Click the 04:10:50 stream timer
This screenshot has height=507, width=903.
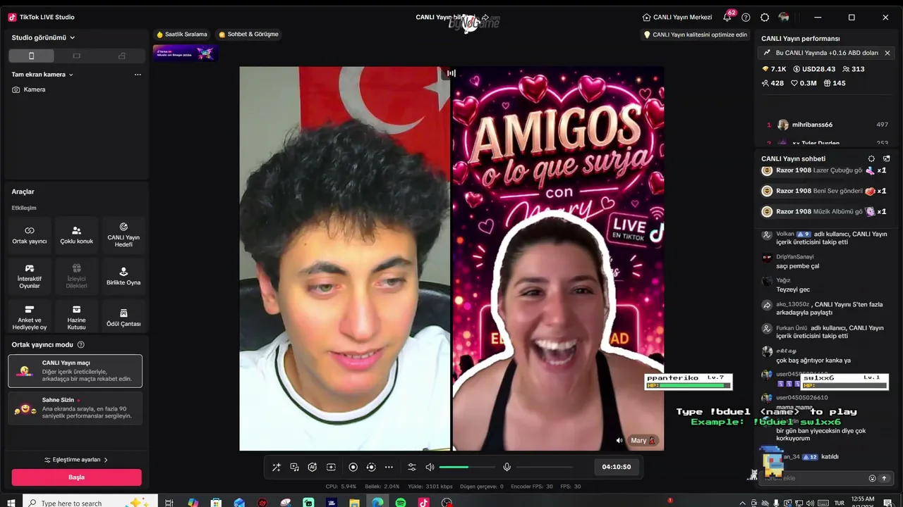(x=617, y=467)
